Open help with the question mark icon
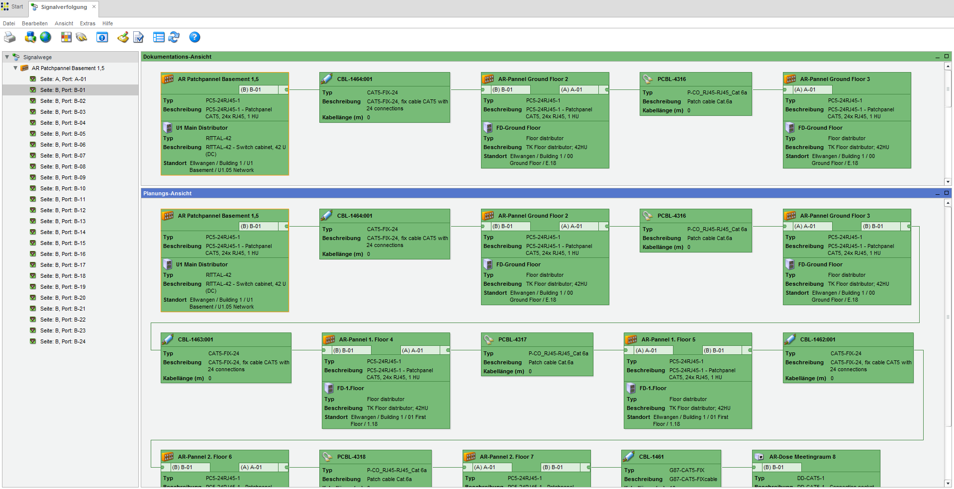Image resolution: width=954 pixels, height=489 pixels. pos(194,37)
